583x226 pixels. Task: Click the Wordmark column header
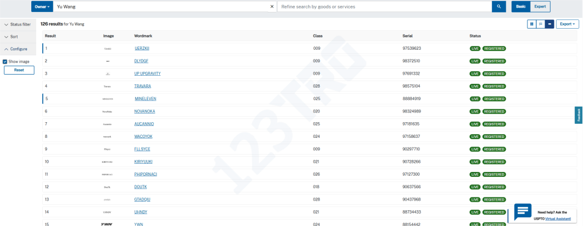[x=143, y=36]
